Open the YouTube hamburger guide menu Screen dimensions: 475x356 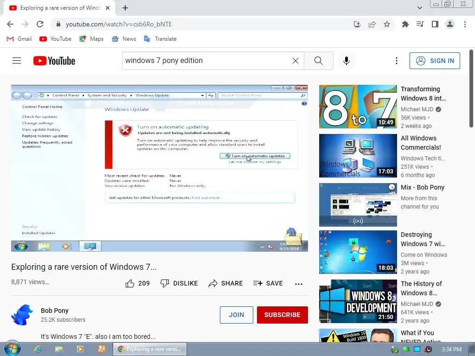coord(17,61)
